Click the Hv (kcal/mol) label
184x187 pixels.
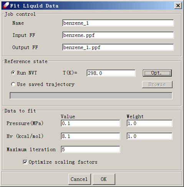tap(25, 136)
